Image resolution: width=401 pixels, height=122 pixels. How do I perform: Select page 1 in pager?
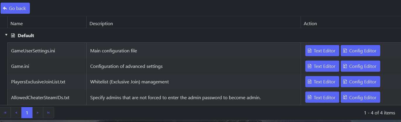tap(27, 113)
